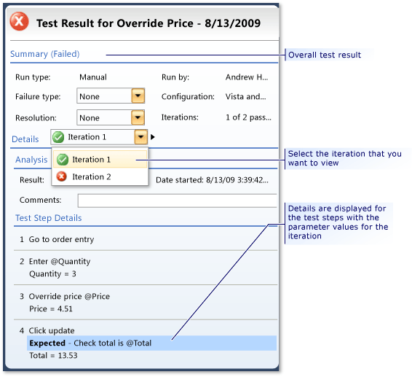Click the red X icon beside Iteration 2
The width and height of the screenshot is (412, 377).
click(62, 176)
